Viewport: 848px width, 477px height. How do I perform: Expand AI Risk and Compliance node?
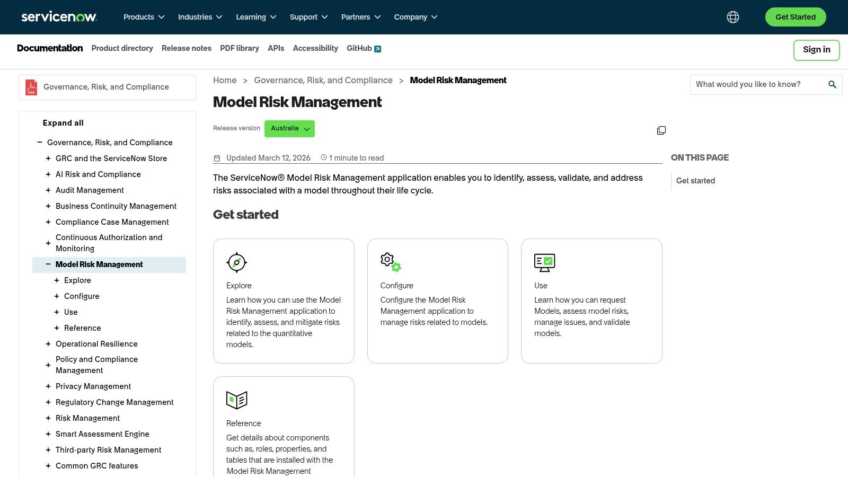[48, 174]
